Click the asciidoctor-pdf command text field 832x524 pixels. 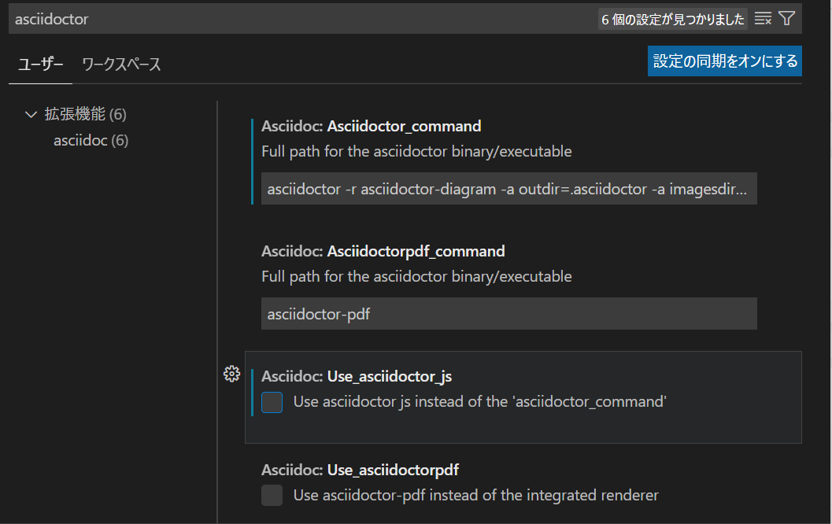click(508, 314)
